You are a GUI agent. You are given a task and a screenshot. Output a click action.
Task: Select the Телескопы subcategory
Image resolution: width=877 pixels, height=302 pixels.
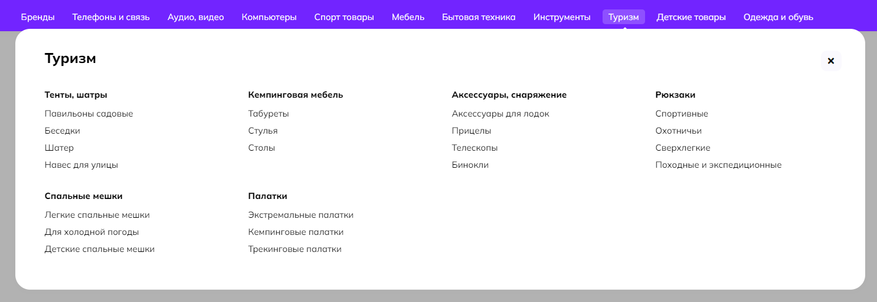pos(475,148)
